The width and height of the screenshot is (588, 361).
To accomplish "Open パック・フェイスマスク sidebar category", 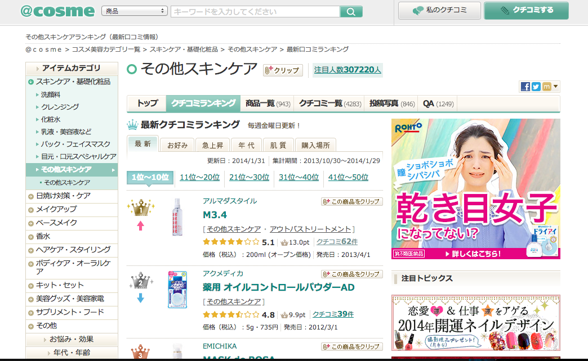I will click(x=75, y=144).
